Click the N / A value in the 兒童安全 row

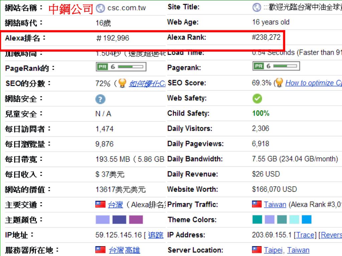[104, 114]
